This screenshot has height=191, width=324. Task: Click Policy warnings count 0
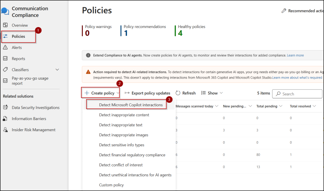tap(87, 33)
